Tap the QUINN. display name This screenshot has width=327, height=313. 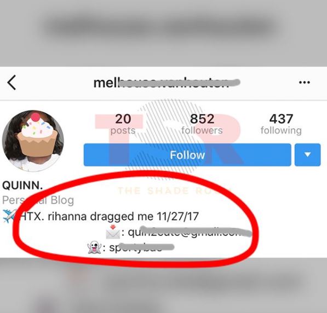[x=22, y=185]
